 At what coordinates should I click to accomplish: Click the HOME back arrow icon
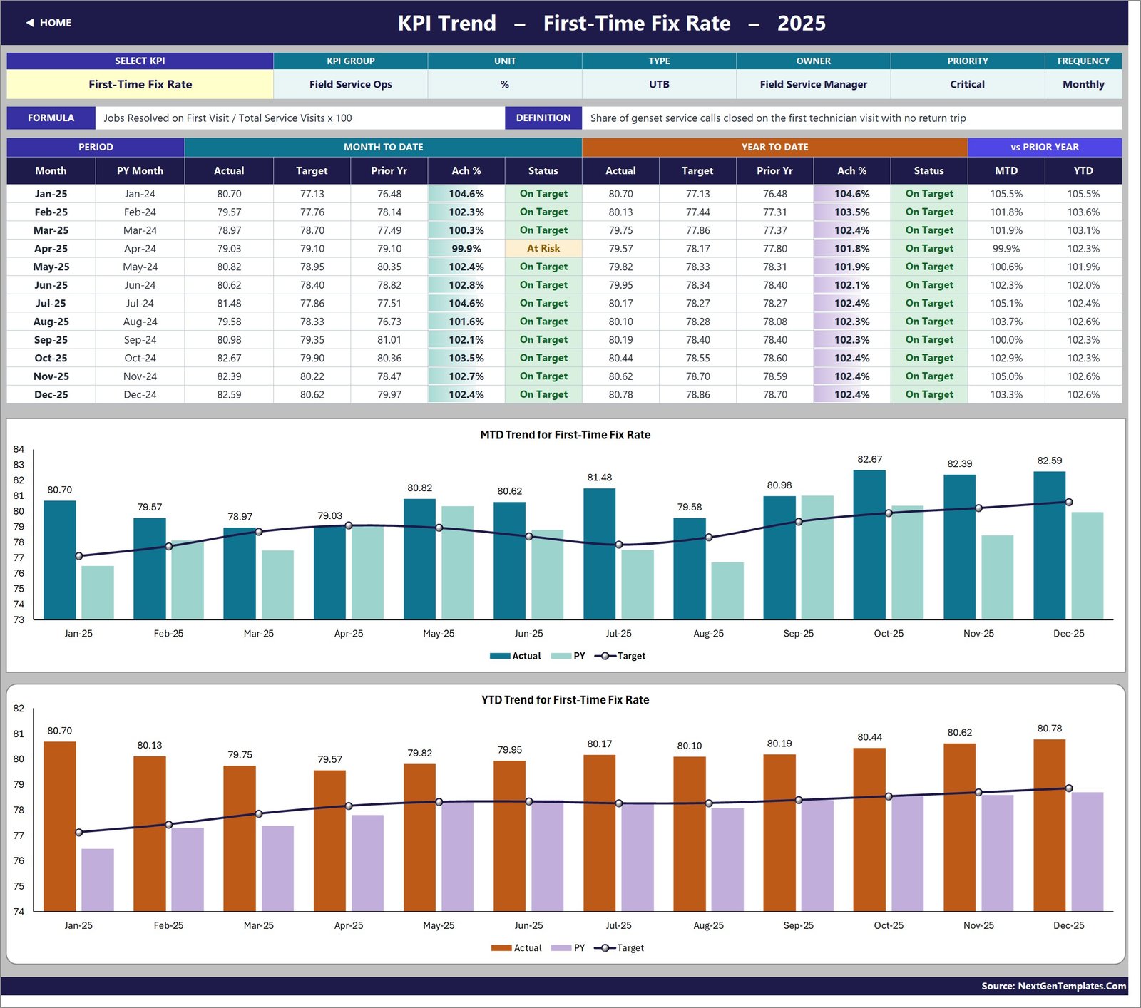click(x=30, y=23)
